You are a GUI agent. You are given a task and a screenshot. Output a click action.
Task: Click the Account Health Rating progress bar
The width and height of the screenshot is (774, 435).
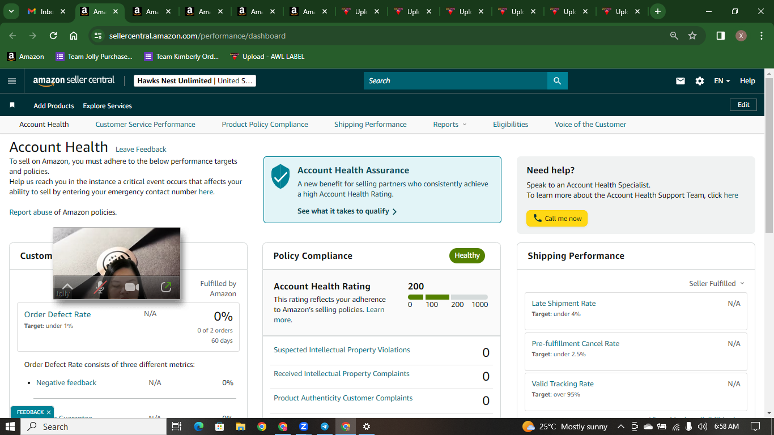(448, 297)
